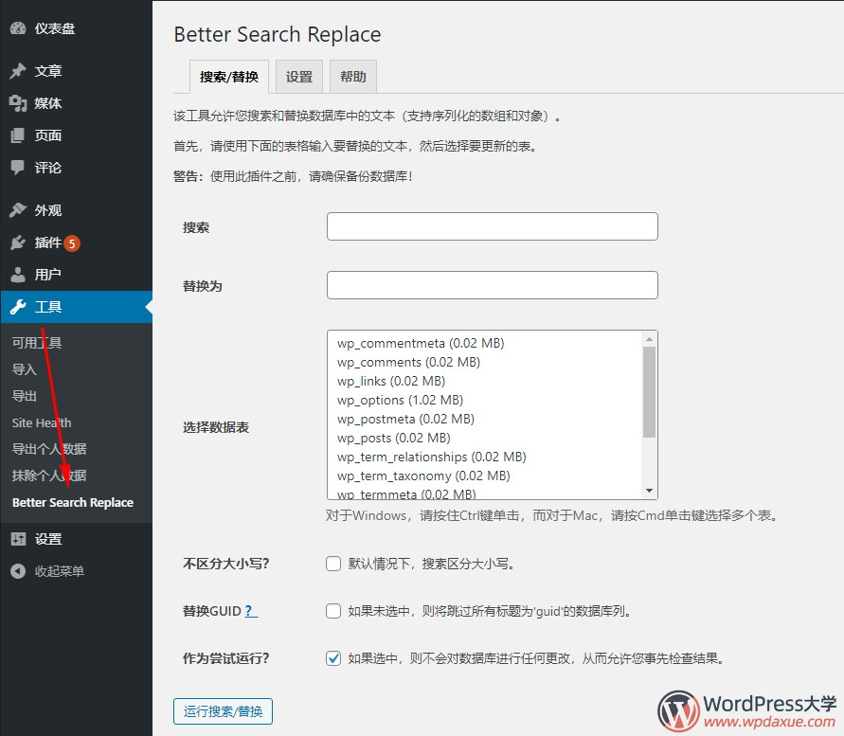Click the pages icon beside 页面
The height and width of the screenshot is (736, 844).
point(18,135)
